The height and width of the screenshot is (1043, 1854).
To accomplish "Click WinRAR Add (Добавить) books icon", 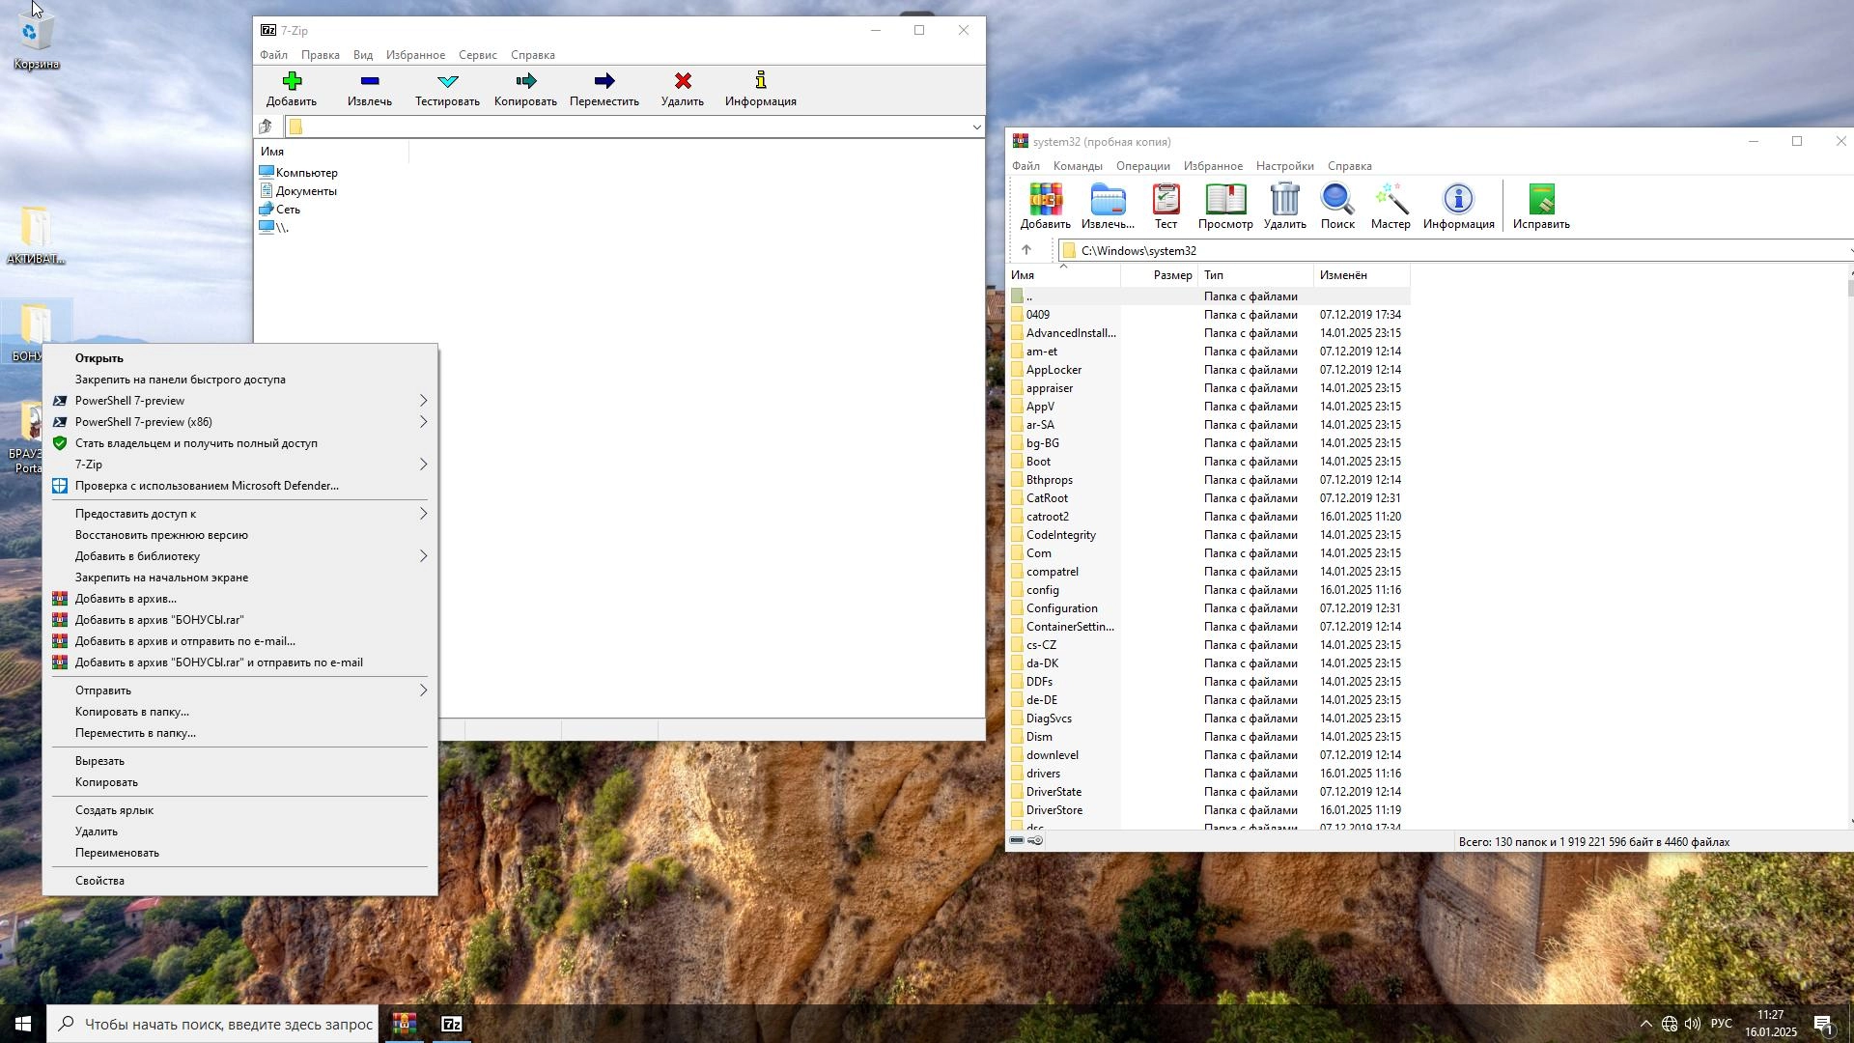I will pyautogui.click(x=1045, y=201).
